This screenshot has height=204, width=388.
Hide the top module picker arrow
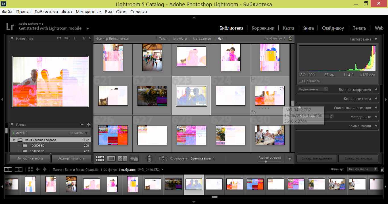(x=194, y=18)
